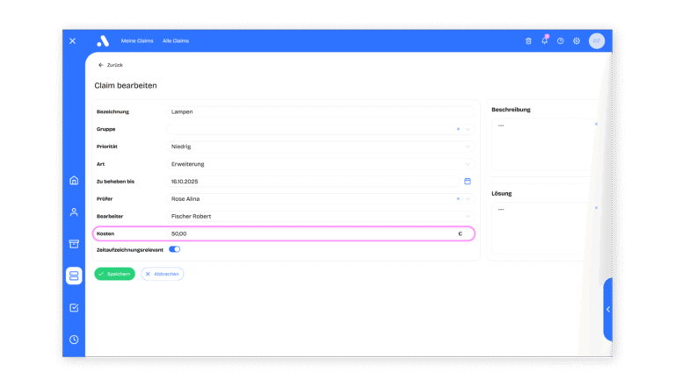
Task: Click into the Kosten input field
Action: coord(308,233)
